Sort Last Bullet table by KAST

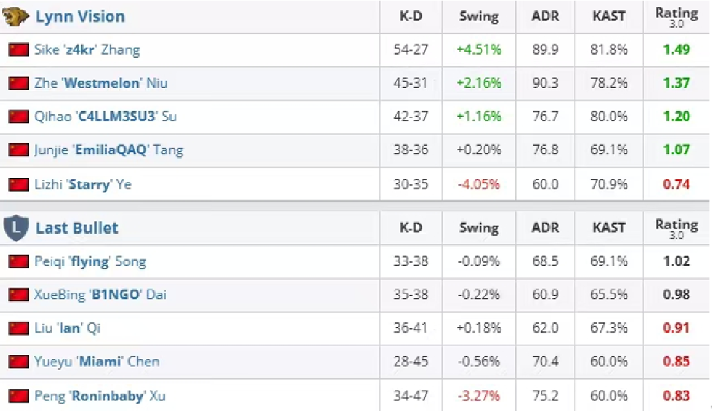click(608, 227)
